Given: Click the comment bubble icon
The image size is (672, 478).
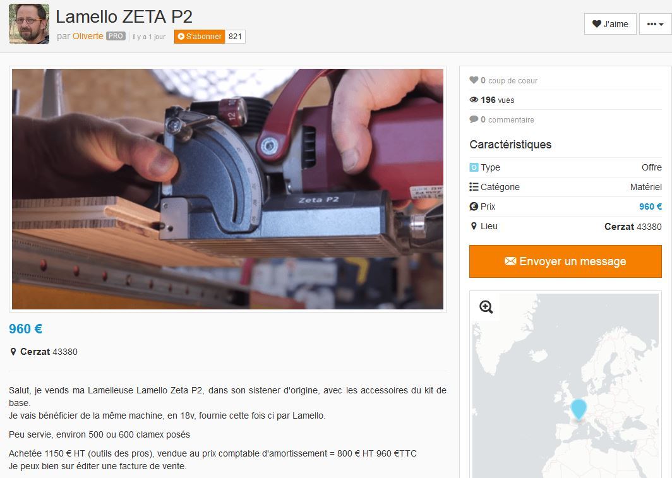Looking at the screenshot, I should 474,119.
